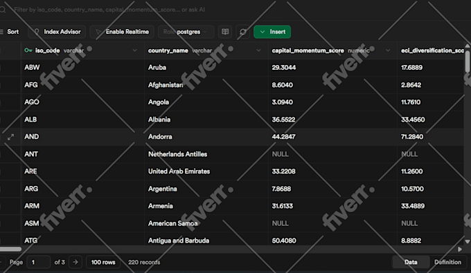Switch to the Data tab
The height and width of the screenshot is (273, 471).
pyautogui.click(x=411, y=262)
